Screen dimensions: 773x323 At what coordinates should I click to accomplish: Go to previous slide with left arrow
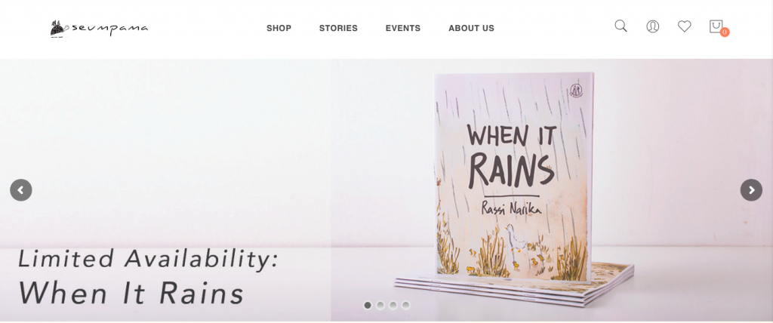[x=20, y=190]
